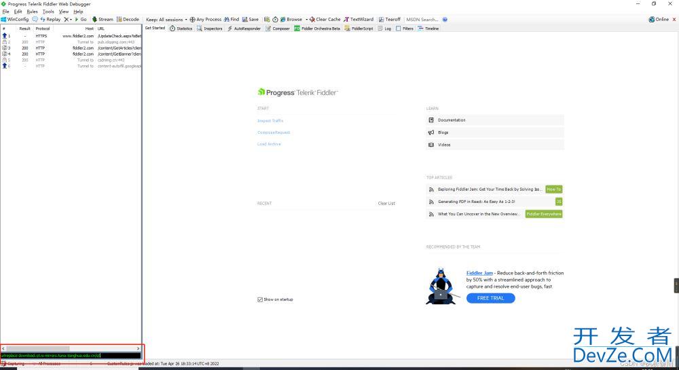Switch to the Get Started tab
Image resolution: width=679 pixels, height=370 pixels.
(x=155, y=28)
